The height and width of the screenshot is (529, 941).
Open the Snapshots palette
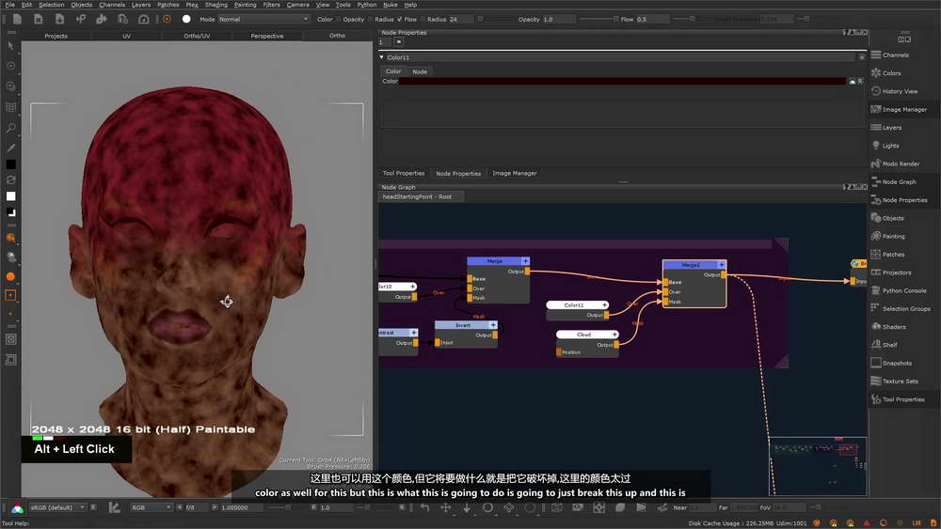click(897, 363)
